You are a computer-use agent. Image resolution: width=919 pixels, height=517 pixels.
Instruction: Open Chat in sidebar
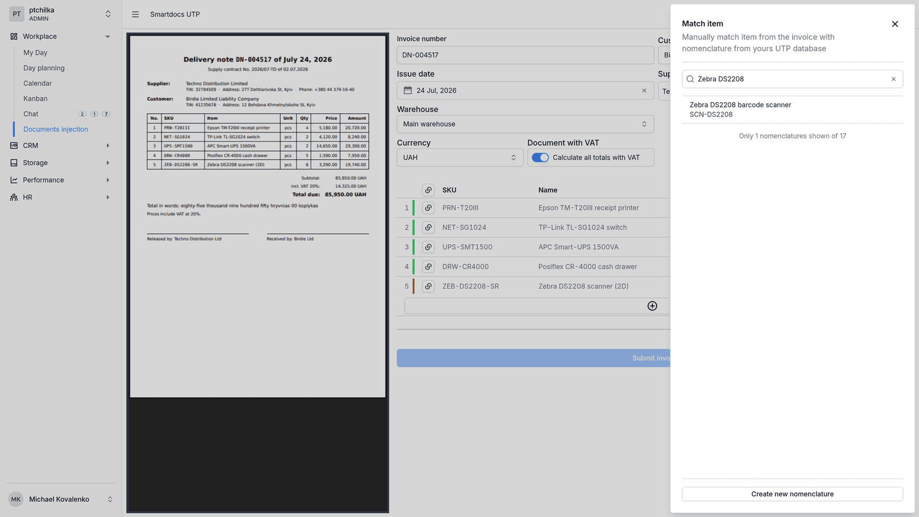31,114
